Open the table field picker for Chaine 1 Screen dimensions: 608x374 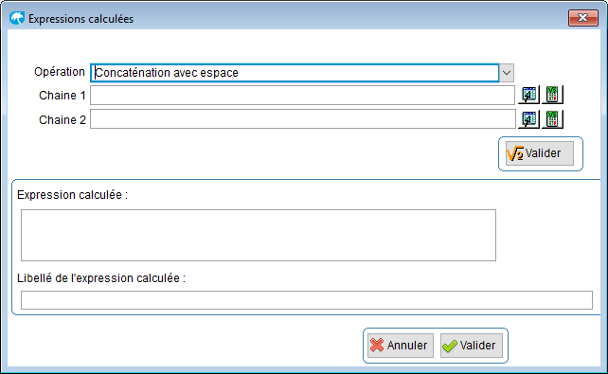click(528, 95)
